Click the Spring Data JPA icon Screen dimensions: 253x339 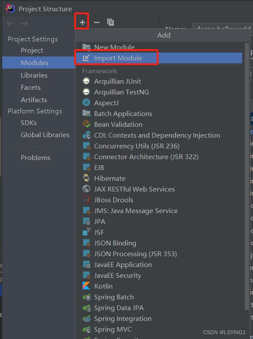87,308
